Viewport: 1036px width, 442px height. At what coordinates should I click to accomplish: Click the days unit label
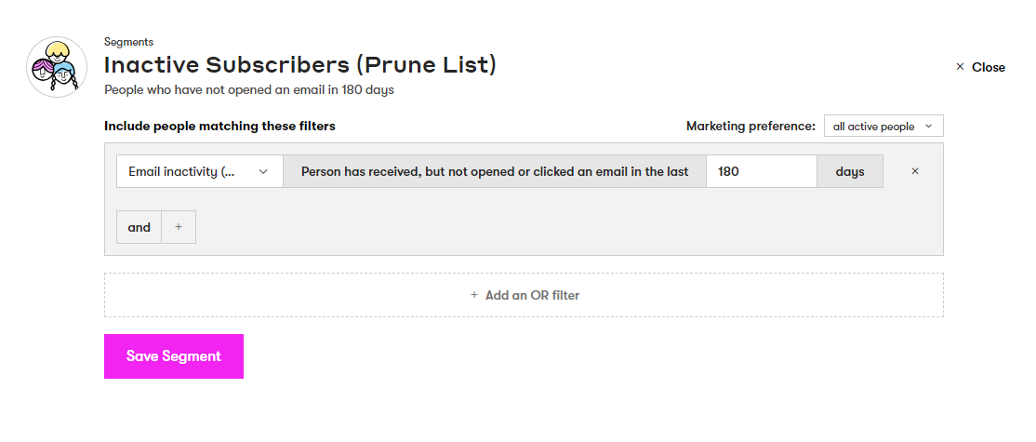850,171
